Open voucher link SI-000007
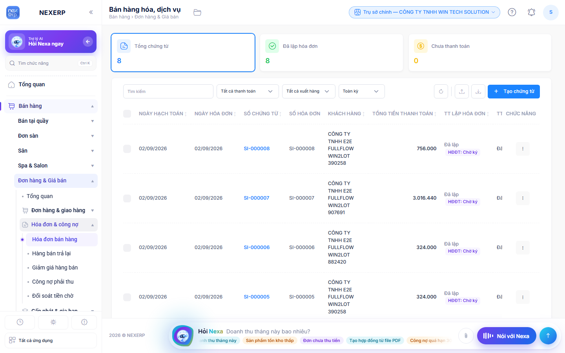The width and height of the screenshot is (565, 353). click(257, 198)
